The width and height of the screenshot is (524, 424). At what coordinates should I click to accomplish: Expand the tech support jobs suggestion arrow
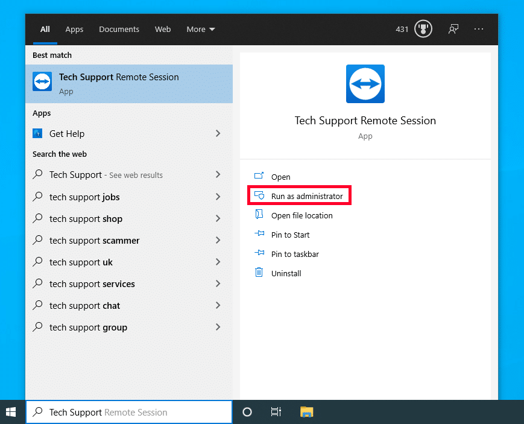[218, 197]
